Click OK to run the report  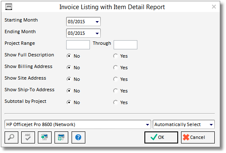(161, 137)
